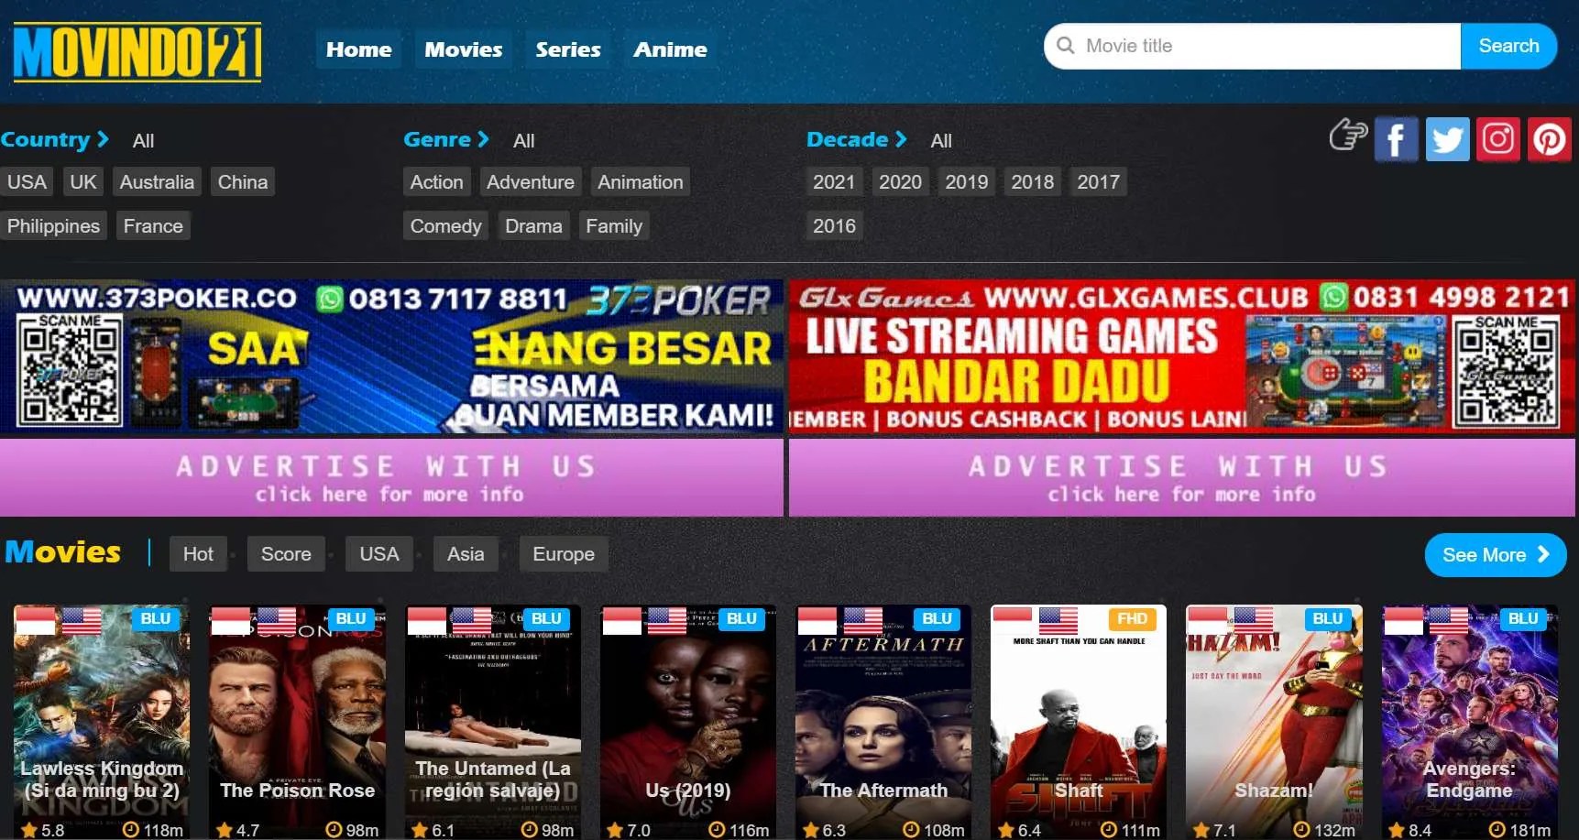Click the See More button
The height and width of the screenshot is (840, 1579).
coord(1496,555)
